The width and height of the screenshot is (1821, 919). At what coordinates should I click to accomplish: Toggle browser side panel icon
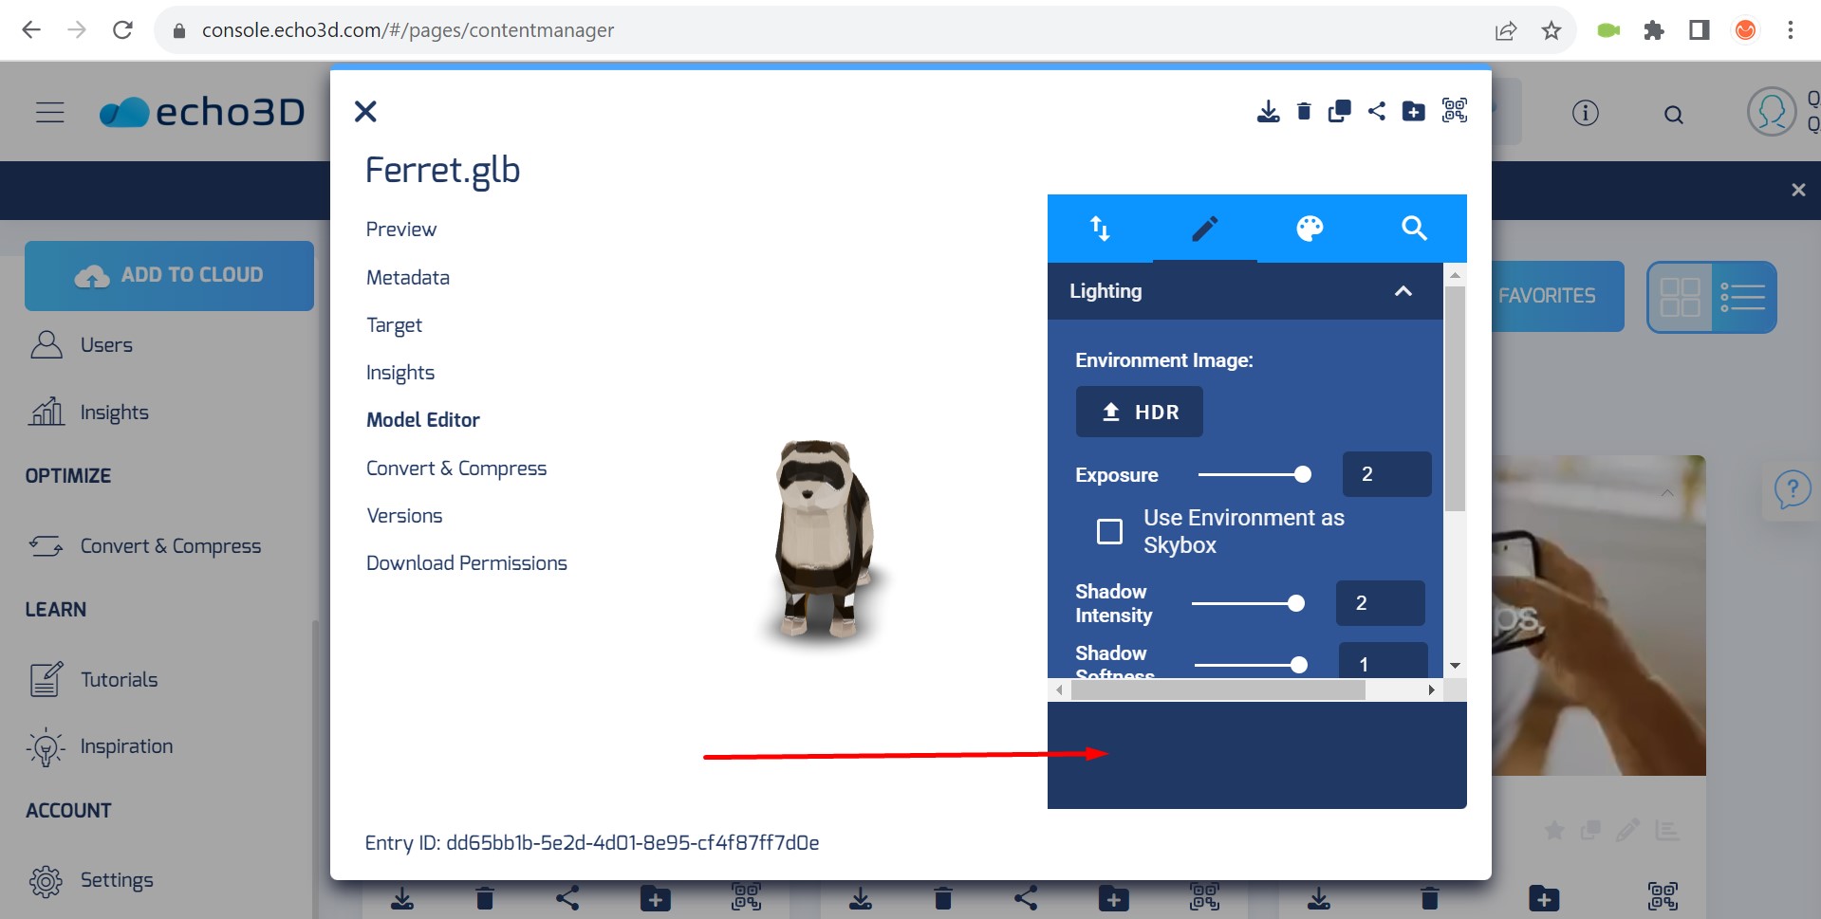pyautogui.click(x=1700, y=30)
